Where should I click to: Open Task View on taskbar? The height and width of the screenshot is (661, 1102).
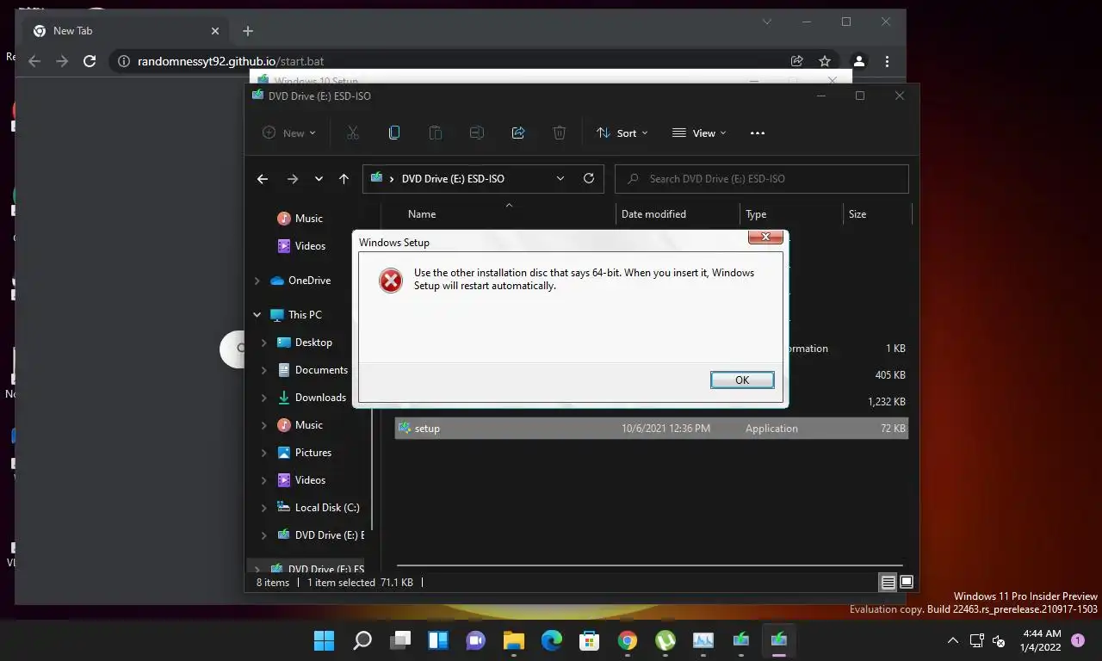(400, 640)
